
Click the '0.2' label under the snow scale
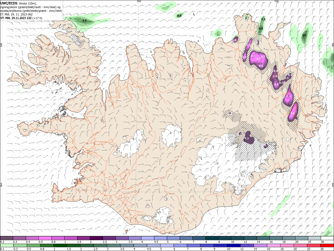tap(2, 242)
